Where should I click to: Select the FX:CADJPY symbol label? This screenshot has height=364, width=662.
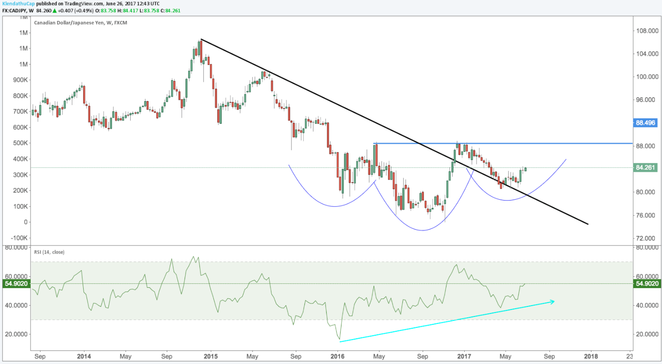click(x=14, y=11)
